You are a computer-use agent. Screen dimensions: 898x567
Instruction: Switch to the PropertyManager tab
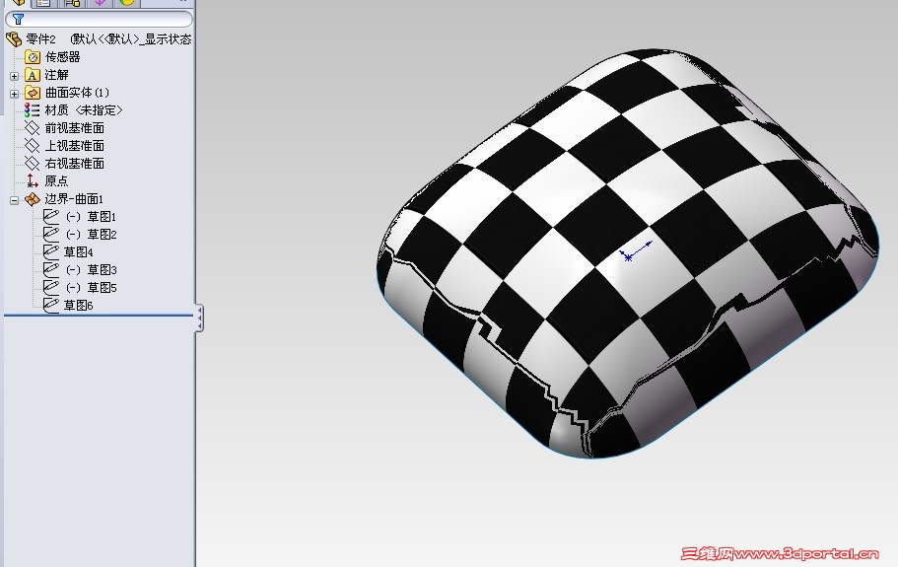click(43, 3)
